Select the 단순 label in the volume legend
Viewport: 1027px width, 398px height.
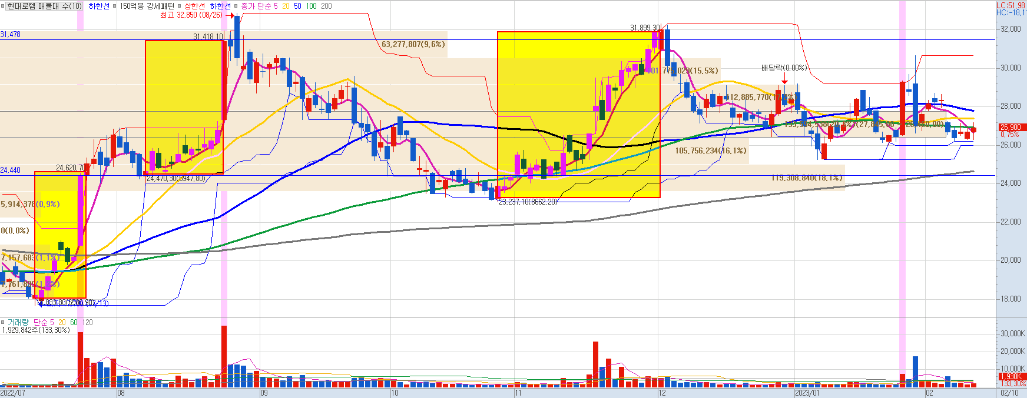40,322
